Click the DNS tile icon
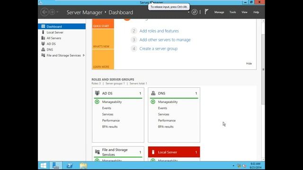The height and width of the screenshot is (170, 303). (153, 93)
